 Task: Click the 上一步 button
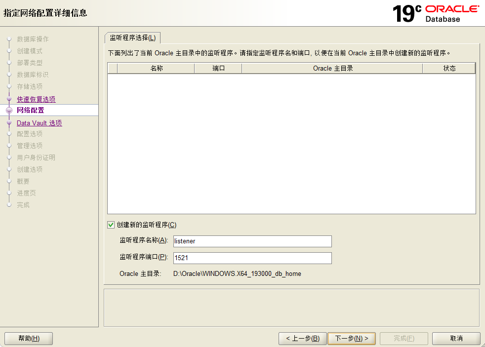tap(302, 339)
